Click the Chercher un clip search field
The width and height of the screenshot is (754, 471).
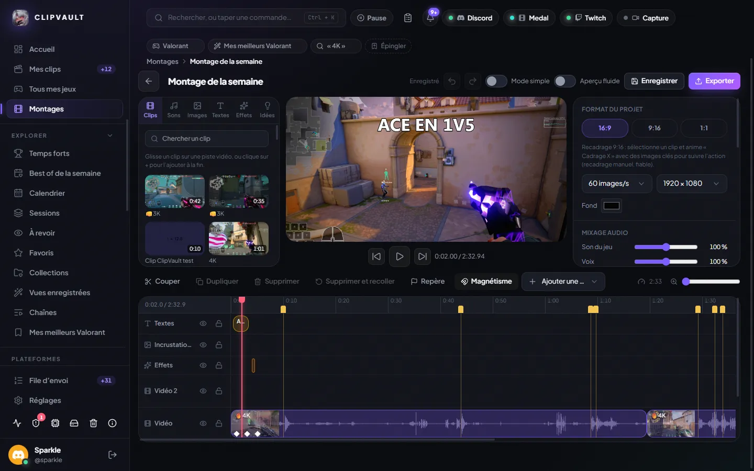click(207, 139)
